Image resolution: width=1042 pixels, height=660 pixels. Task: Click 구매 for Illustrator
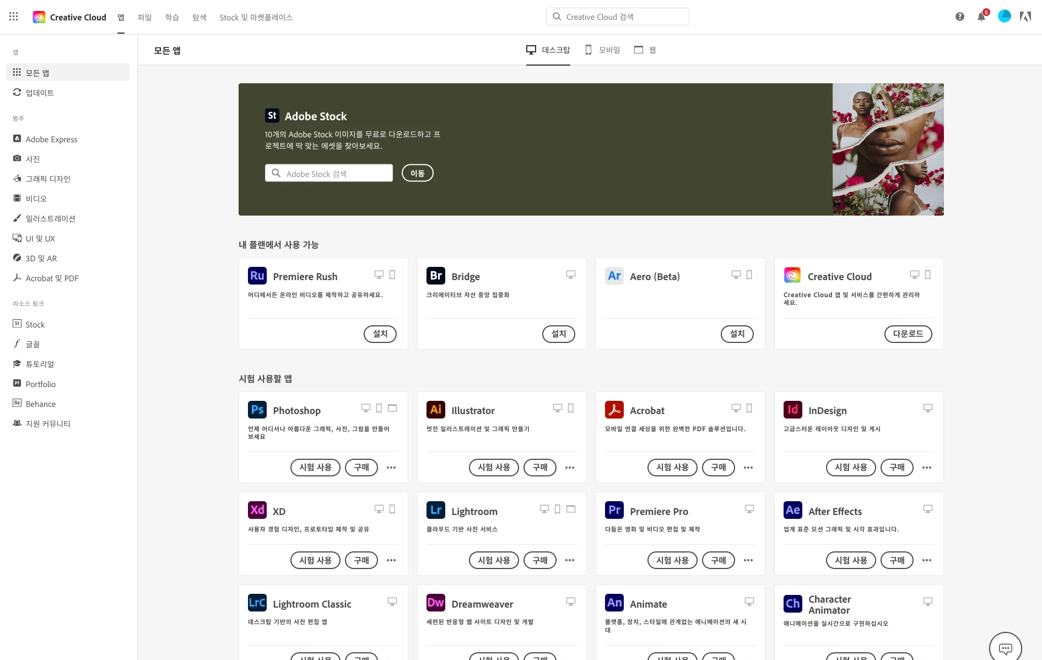[x=540, y=468]
